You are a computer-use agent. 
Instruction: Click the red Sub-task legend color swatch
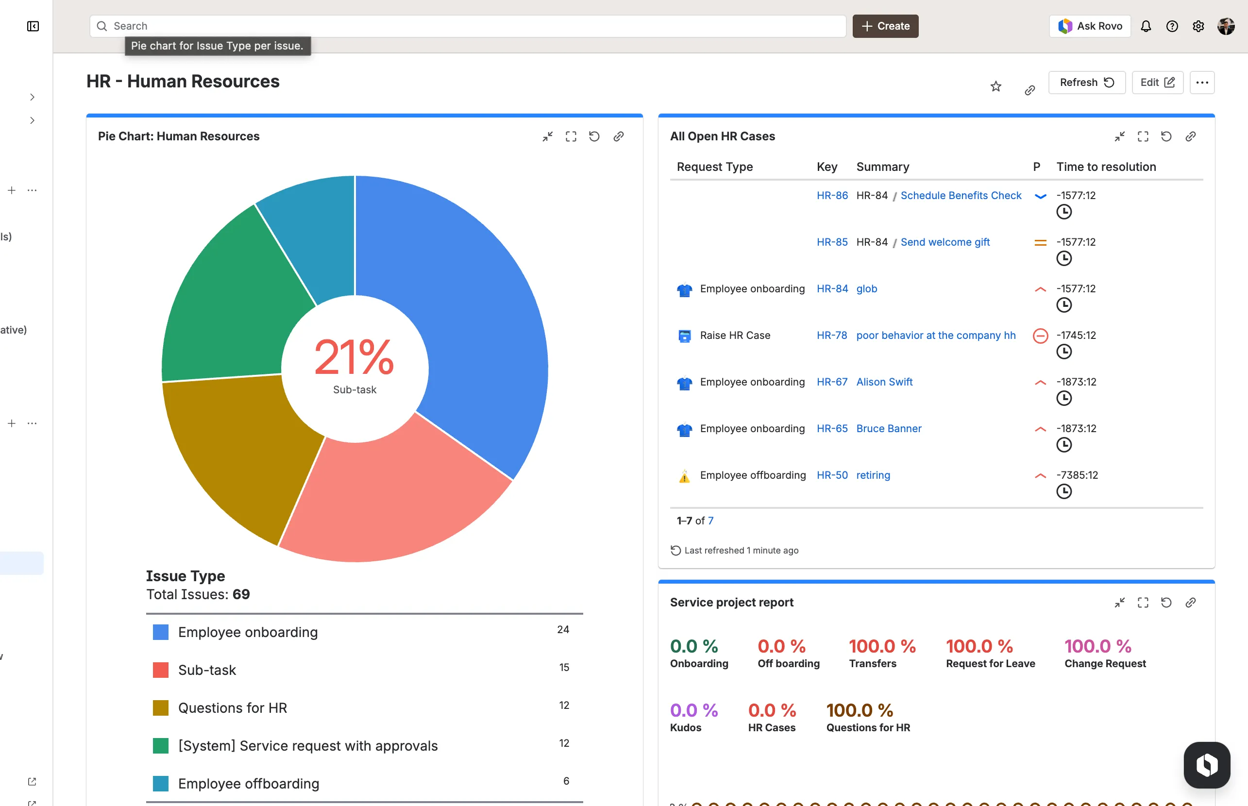[161, 670]
